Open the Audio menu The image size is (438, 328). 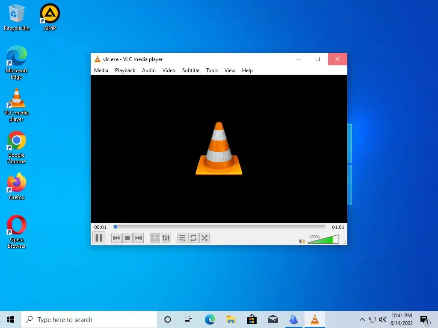click(148, 70)
